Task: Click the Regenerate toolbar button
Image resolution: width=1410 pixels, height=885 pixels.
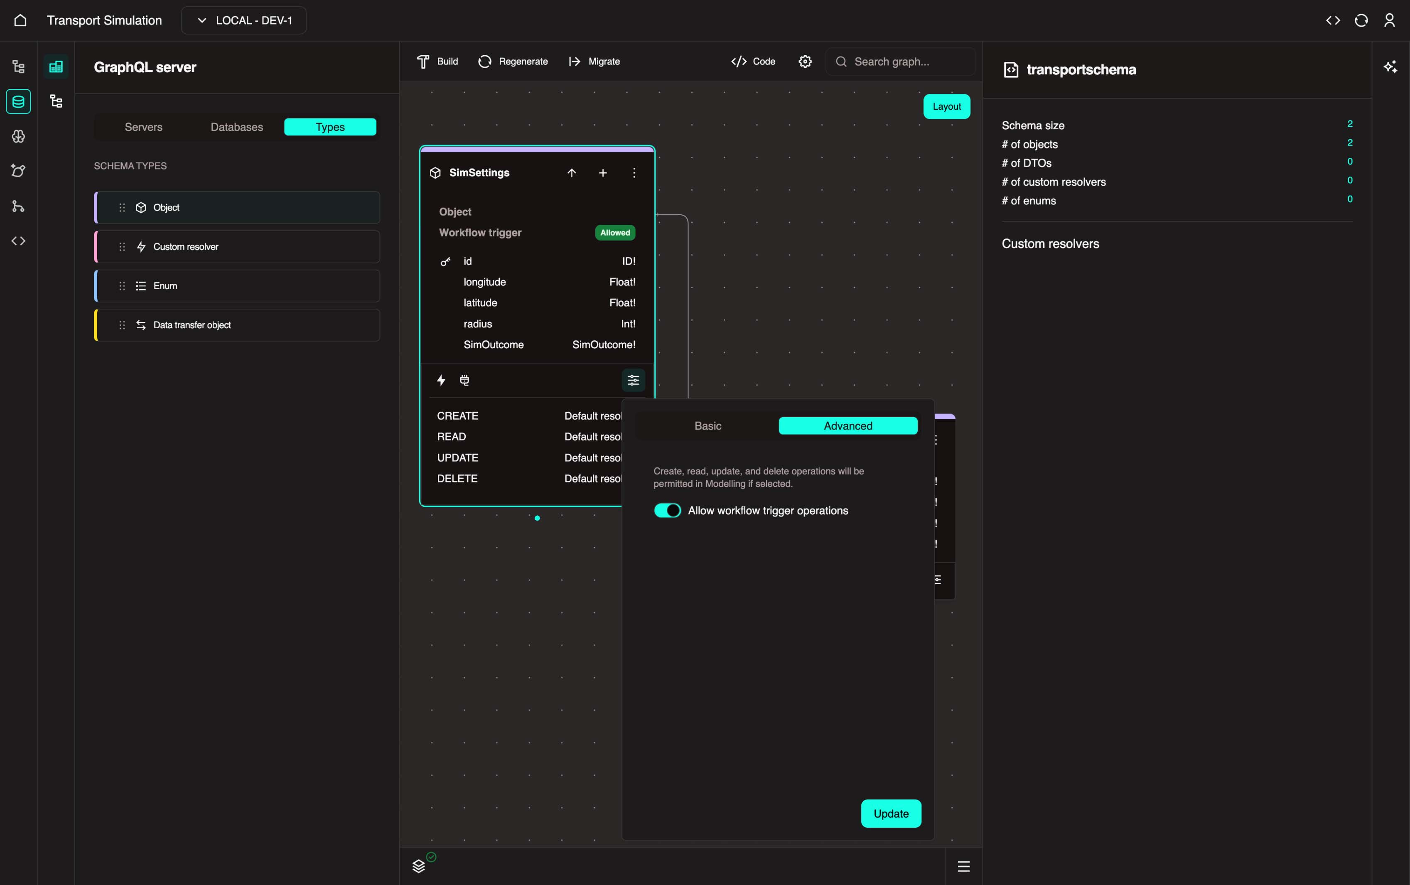Action: pyautogui.click(x=513, y=61)
